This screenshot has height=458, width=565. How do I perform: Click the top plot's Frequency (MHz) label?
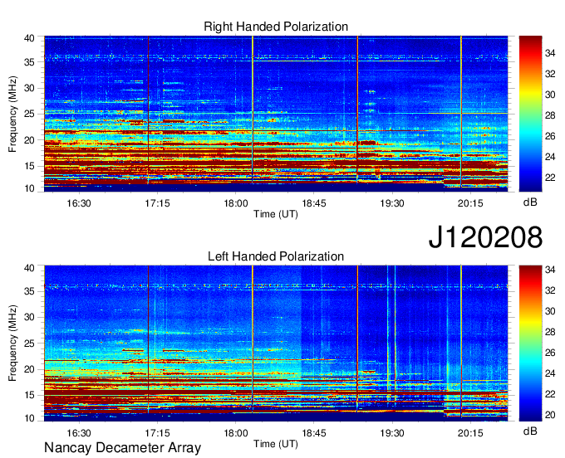click(12, 114)
